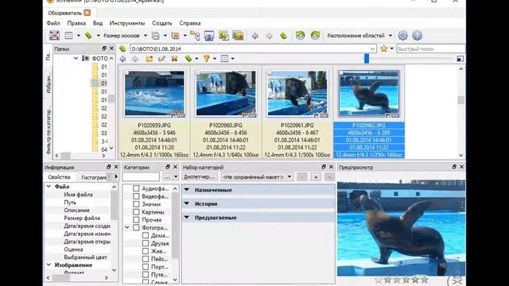Check the Друзья category checkbox
This screenshot has width=509, height=286.
(146, 243)
